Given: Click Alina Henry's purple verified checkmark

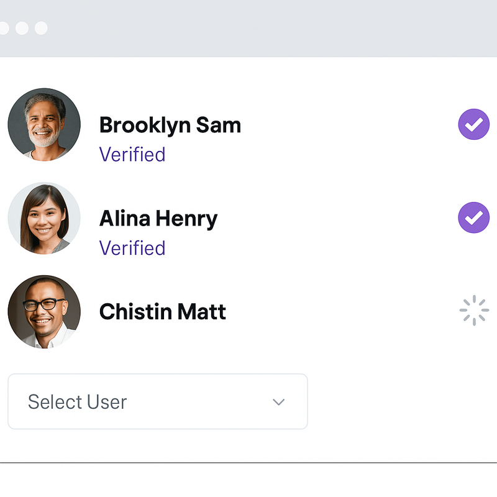Looking at the screenshot, I should click(x=473, y=217).
